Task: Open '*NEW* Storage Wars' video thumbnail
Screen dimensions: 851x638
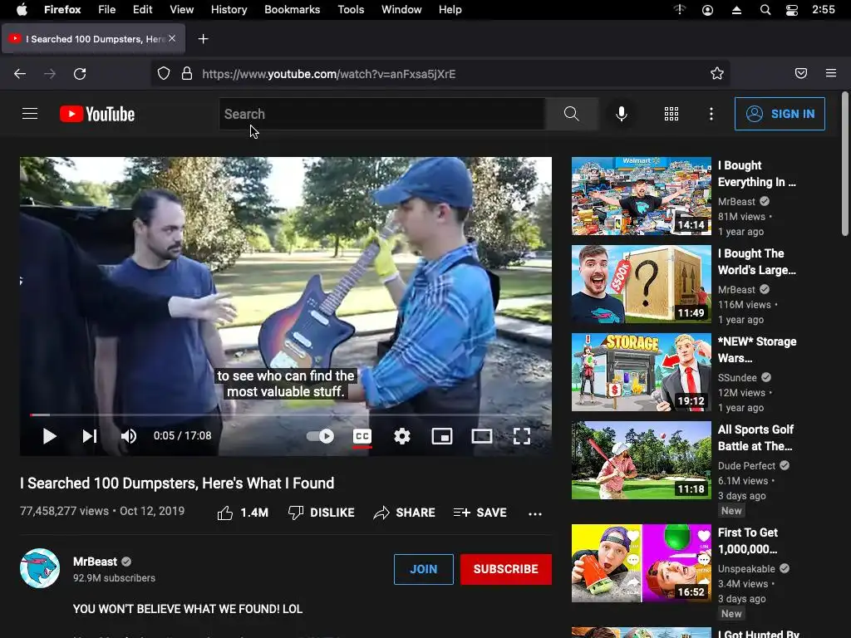Action: 641,372
